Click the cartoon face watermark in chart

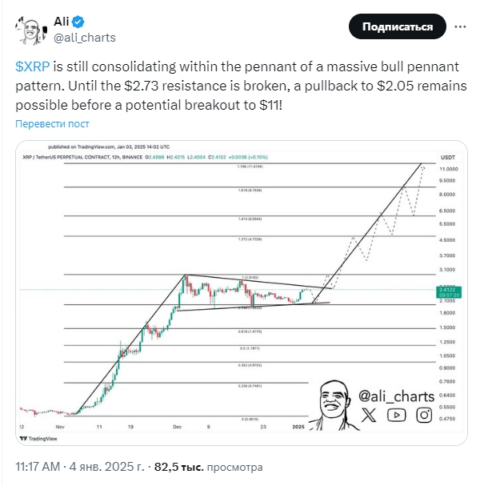click(334, 405)
